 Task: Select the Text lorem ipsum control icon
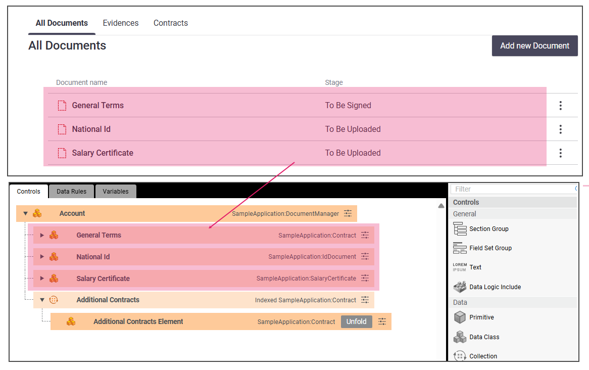click(460, 267)
